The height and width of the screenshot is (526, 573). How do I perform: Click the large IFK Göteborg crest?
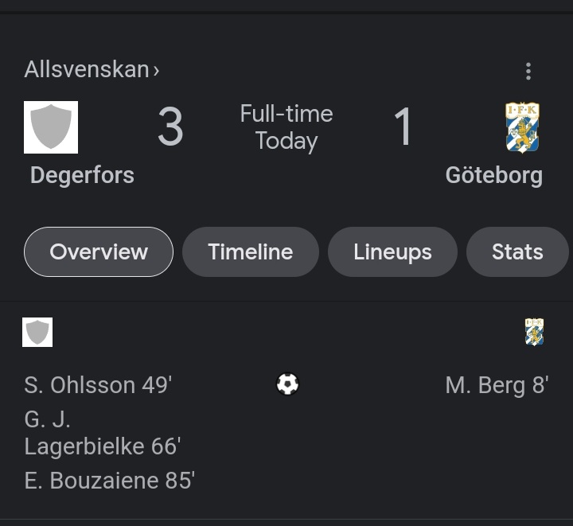522,127
